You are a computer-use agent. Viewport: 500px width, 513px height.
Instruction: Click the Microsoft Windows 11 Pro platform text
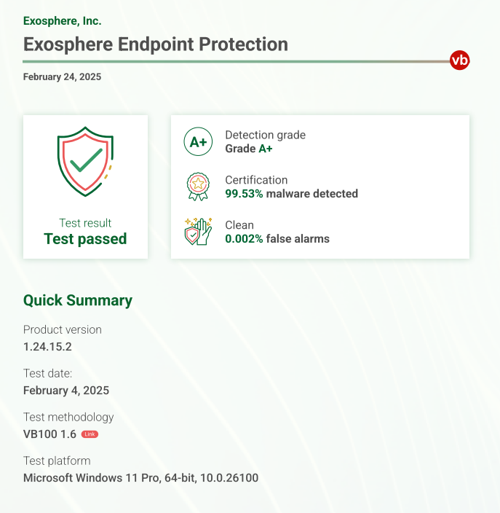click(141, 478)
